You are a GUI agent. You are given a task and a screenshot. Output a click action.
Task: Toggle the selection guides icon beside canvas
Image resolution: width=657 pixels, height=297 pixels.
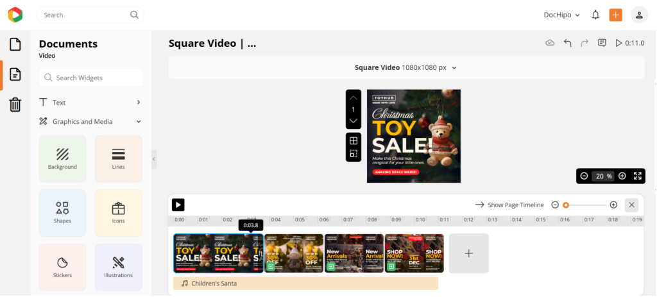(x=354, y=154)
